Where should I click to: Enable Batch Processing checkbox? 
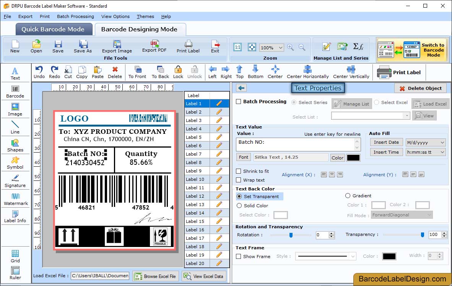tap(238, 101)
